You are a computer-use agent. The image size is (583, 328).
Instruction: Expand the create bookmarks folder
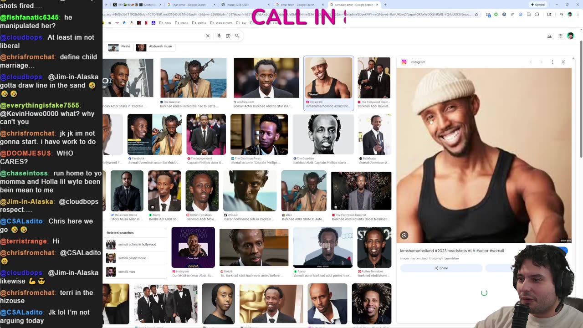(182, 23)
